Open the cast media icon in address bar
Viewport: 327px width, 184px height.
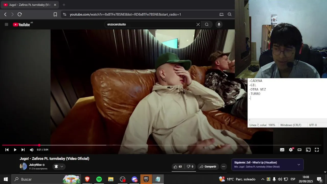pyautogui.click(x=221, y=15)
